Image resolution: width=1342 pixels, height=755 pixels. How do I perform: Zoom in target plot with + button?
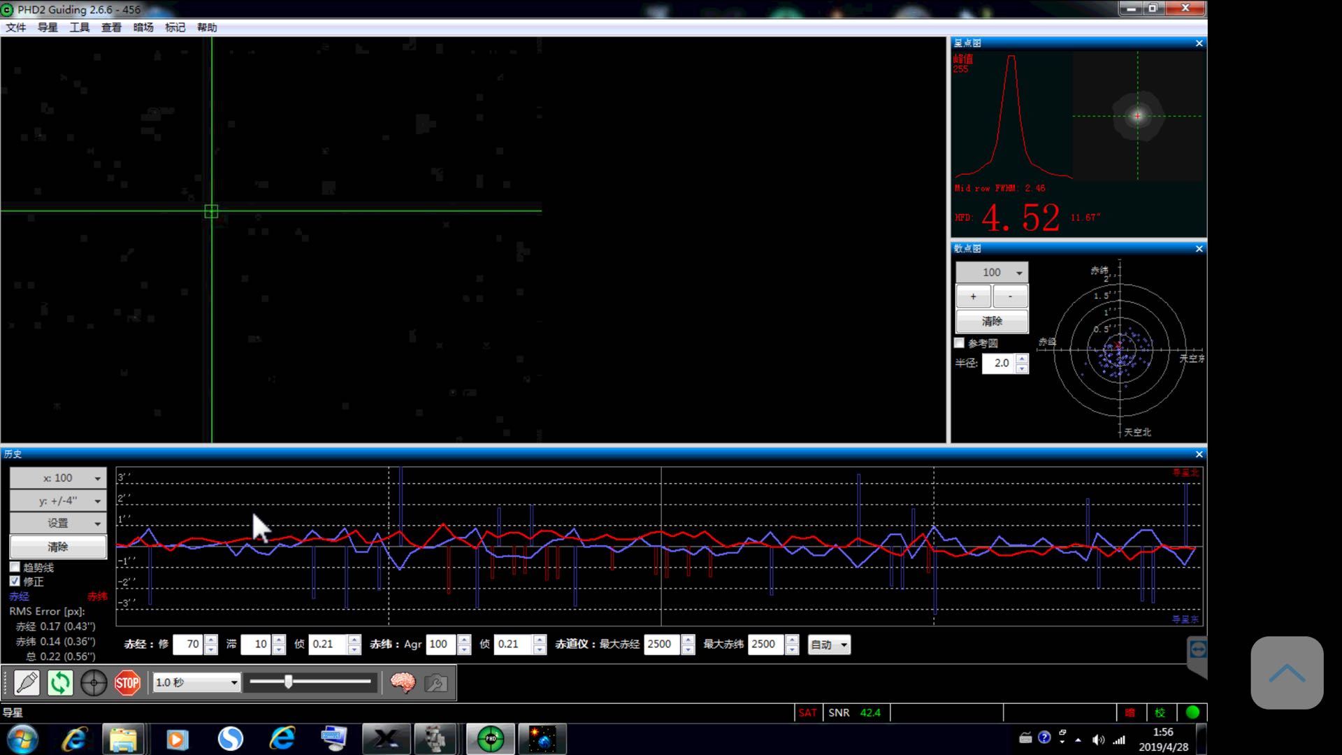[973, 296]
